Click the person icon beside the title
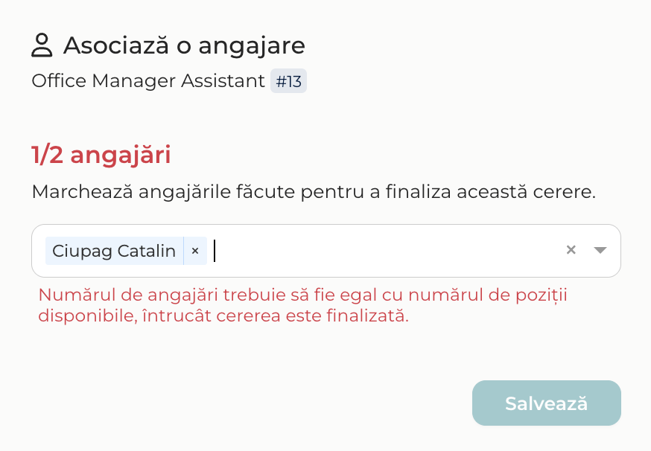 point(42,45)
